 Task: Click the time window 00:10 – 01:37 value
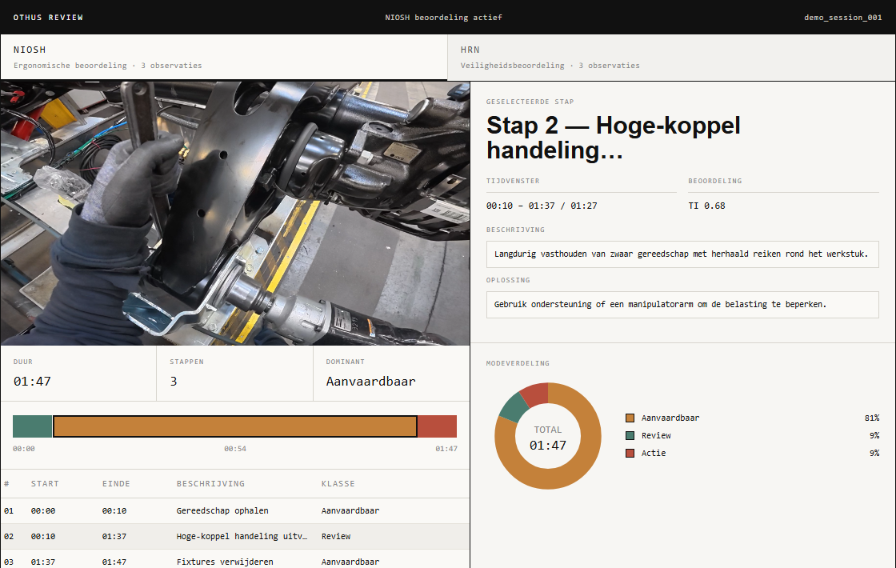[541, 206]
